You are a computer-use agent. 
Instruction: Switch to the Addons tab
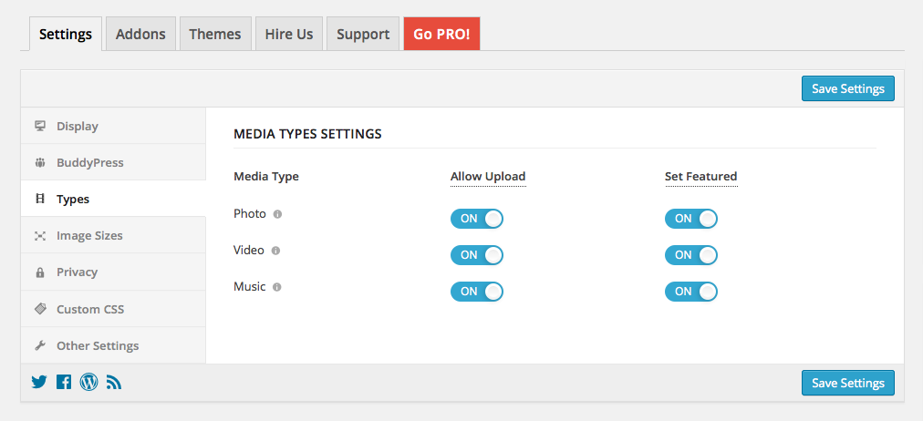point(140,34)
